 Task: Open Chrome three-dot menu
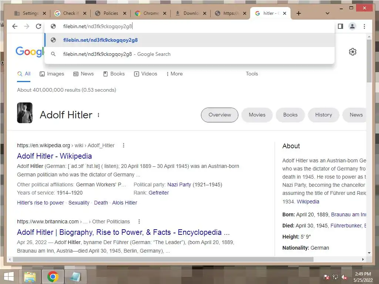[364, 26]
